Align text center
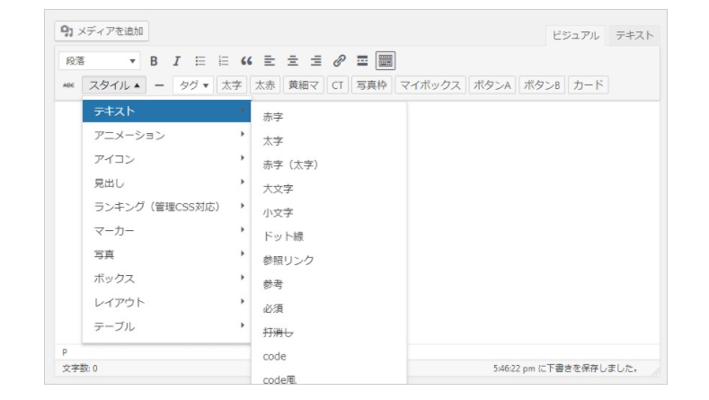This screenshot has height=400, width=709. tap(293, 60)
